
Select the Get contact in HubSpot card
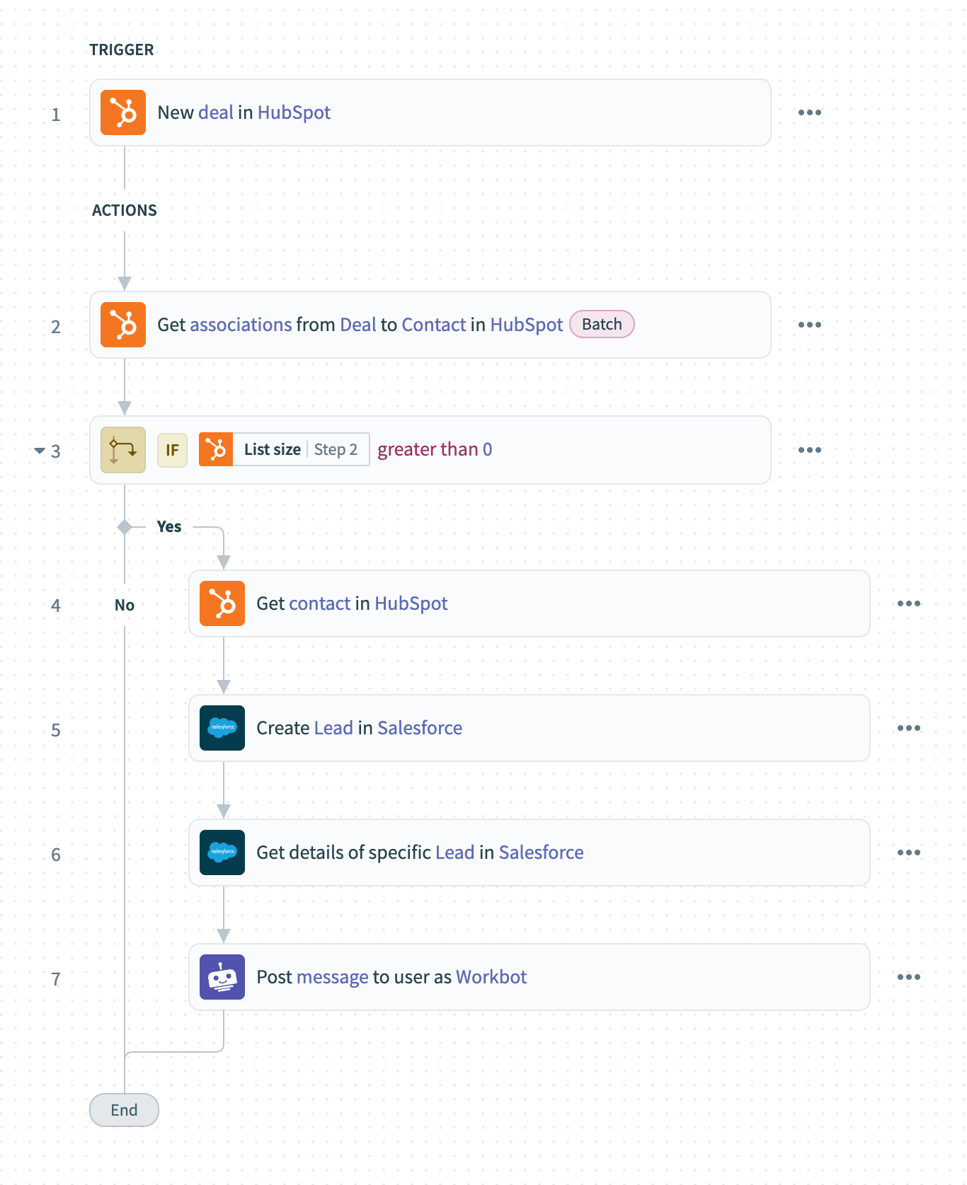coord(530,603)
